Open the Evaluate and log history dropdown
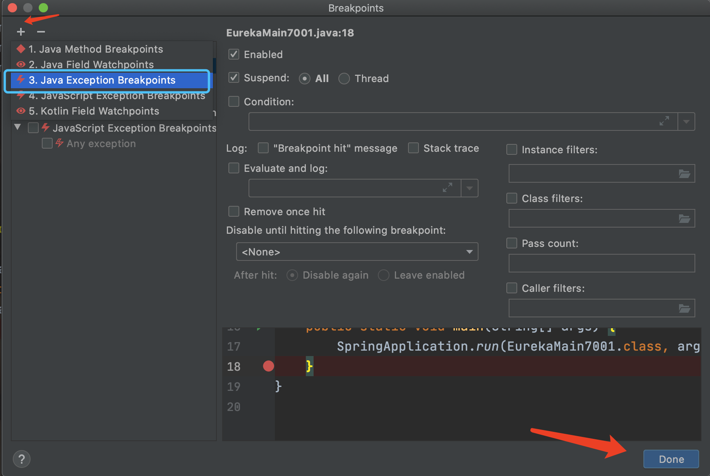The width and height of the screenshot is (710, 476). point(470,188)
